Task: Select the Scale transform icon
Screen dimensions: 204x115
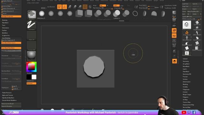Action: tap(75, 7)
